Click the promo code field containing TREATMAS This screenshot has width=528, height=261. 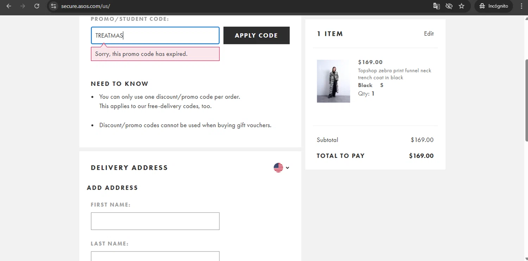pos(155,36)
